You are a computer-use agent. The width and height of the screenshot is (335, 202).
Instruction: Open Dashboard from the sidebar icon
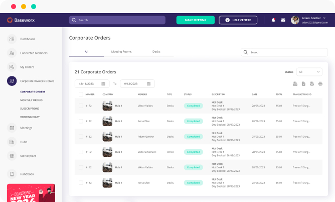pos(12,39)
